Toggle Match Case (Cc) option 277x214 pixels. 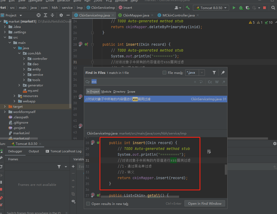[x=210, y=82]
